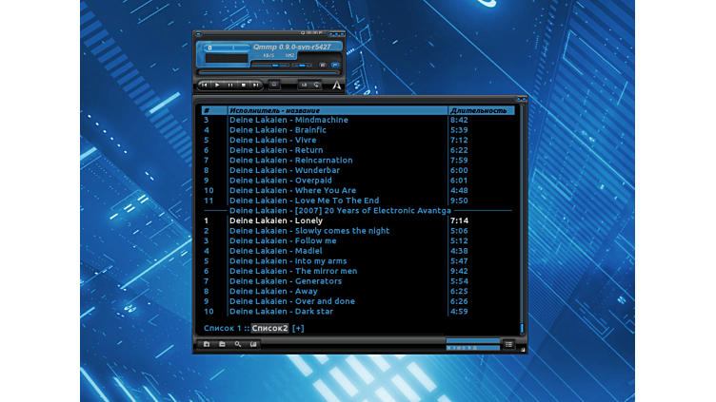Open the playlist list menu icon

point(508,344)
